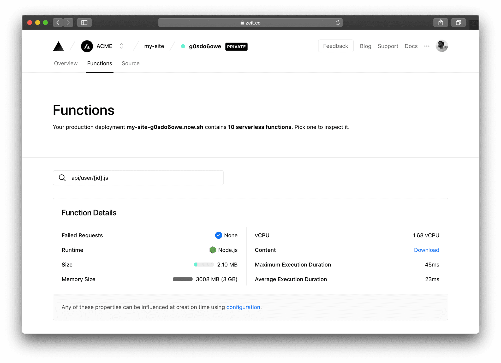The width and height of the screenshot is (501, 363).
Task: Click the function search input field
Action: (x=146, y=178)
